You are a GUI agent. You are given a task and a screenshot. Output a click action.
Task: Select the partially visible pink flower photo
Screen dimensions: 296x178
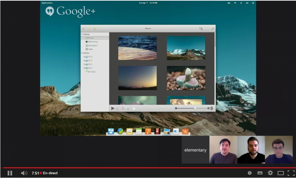[x=137, y=100]
